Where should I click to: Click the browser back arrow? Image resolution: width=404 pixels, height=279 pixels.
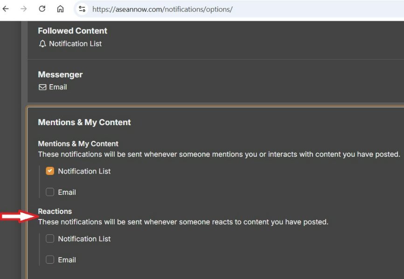click(6, 9)
